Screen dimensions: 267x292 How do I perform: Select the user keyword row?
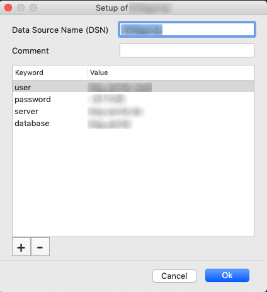coord(133,87)
